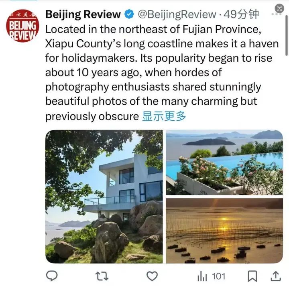Bookmark this Beijing Review tweet
Screen dimensions: 289x292
(x=252, y=276)
